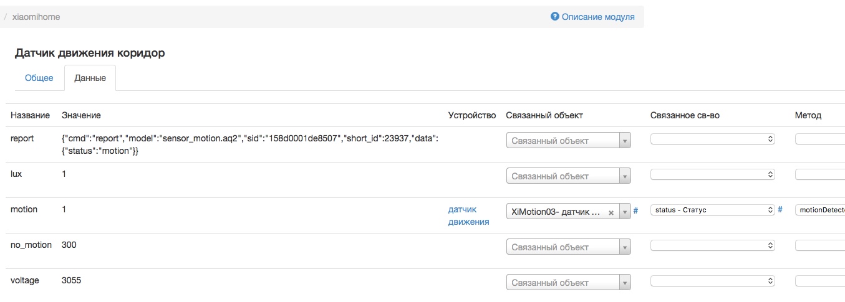Expand linked object arrow in report row
The width and height of the screenshot is (845, 302).
[x=624, y=141]
